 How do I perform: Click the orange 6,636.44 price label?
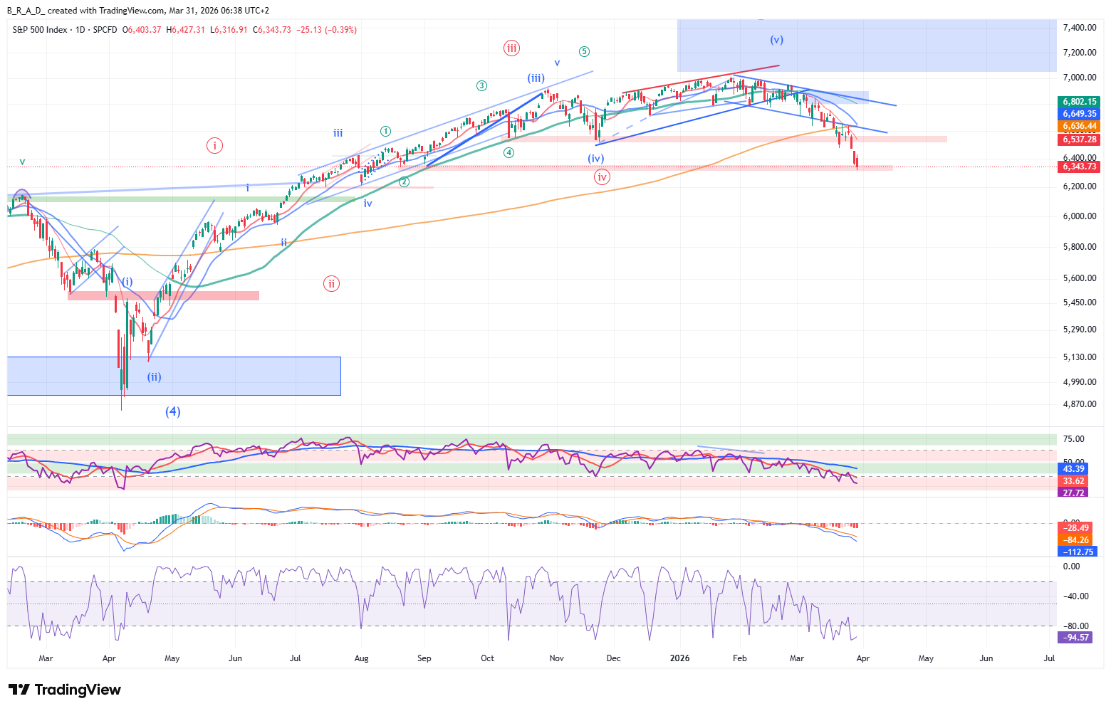[1079, 126]
